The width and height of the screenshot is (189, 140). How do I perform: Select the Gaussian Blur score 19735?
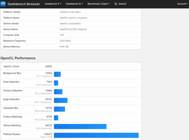pyautogui.click(x=49, y=108)
